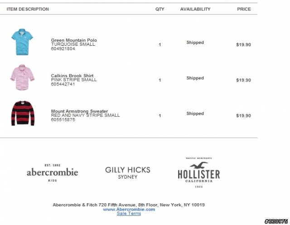Click the PRICE column header

pos(244,9)
